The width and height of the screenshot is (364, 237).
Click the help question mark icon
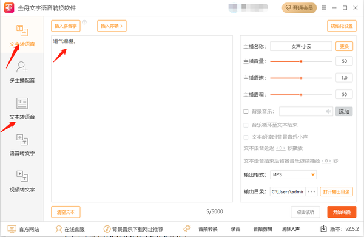tap(84, 22)
